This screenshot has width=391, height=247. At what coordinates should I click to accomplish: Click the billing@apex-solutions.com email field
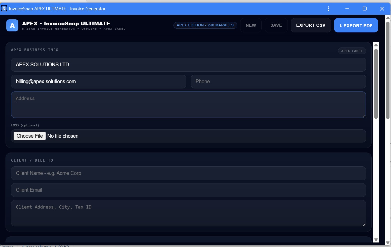tap(99, 81)
